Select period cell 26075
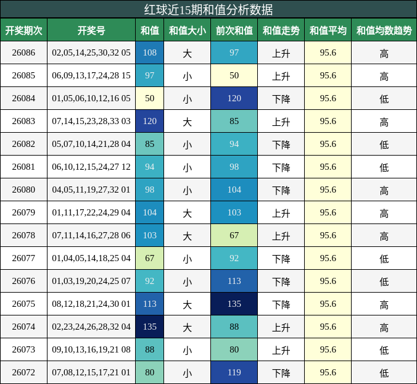Image resolution: width=417 pixels, height=384 pixels. click(23, 304)
